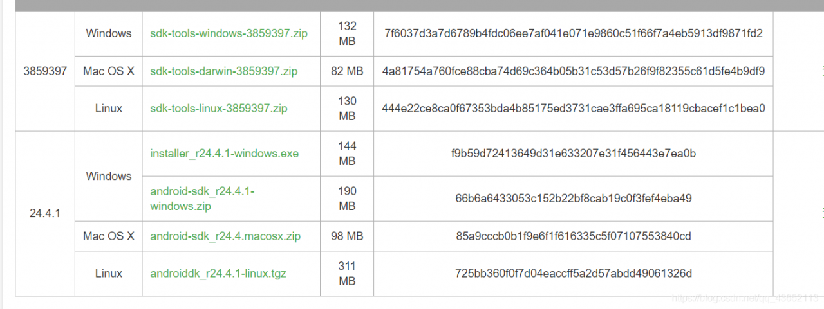This screenshot has height=309, width=824.
Task: Download sdk-tools-windows-3859397.zip
Action: click(x=229, y=33)
